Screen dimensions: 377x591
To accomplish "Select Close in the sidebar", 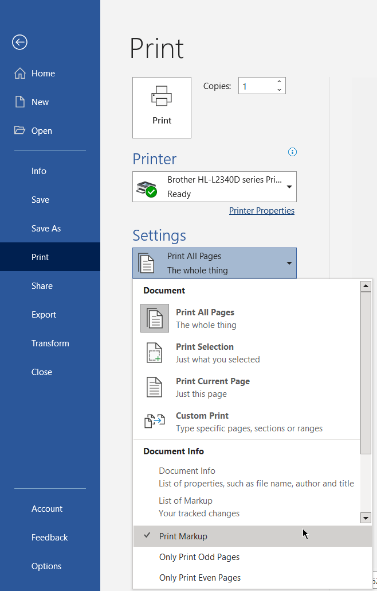I will 50,372.
